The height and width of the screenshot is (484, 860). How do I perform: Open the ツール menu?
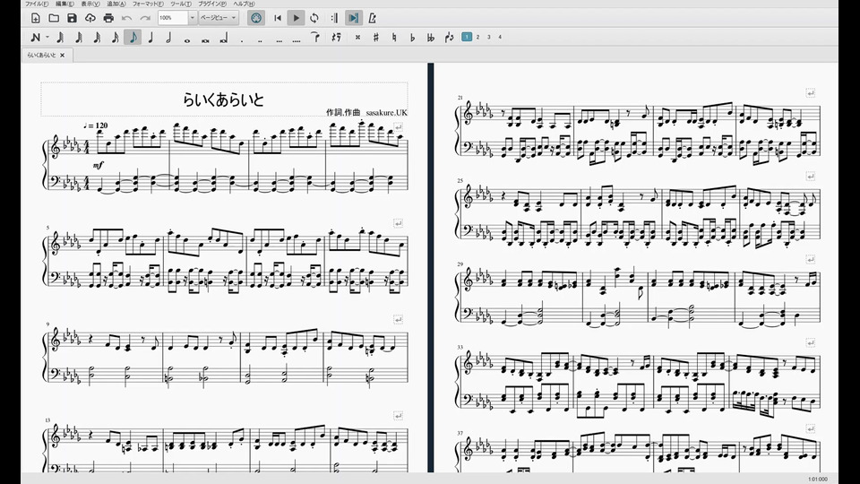coord(181,4)
